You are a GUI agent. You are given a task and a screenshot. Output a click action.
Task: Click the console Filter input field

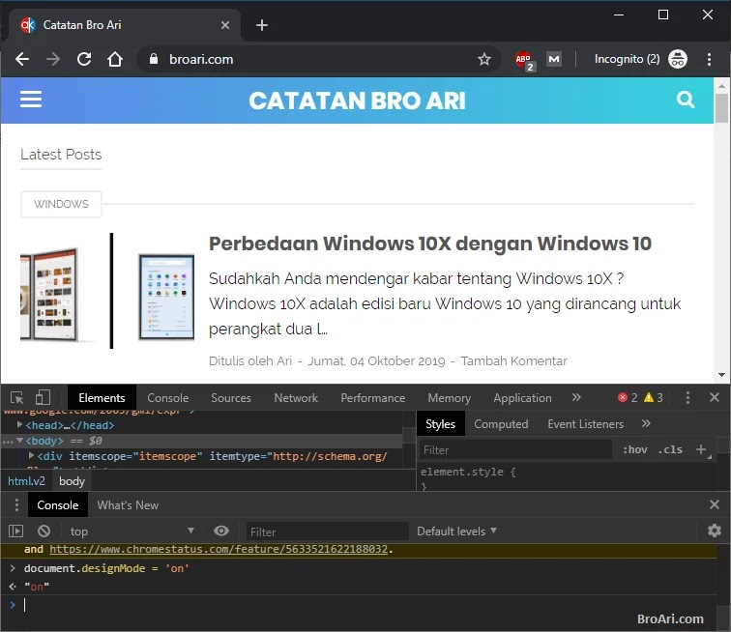327,531
